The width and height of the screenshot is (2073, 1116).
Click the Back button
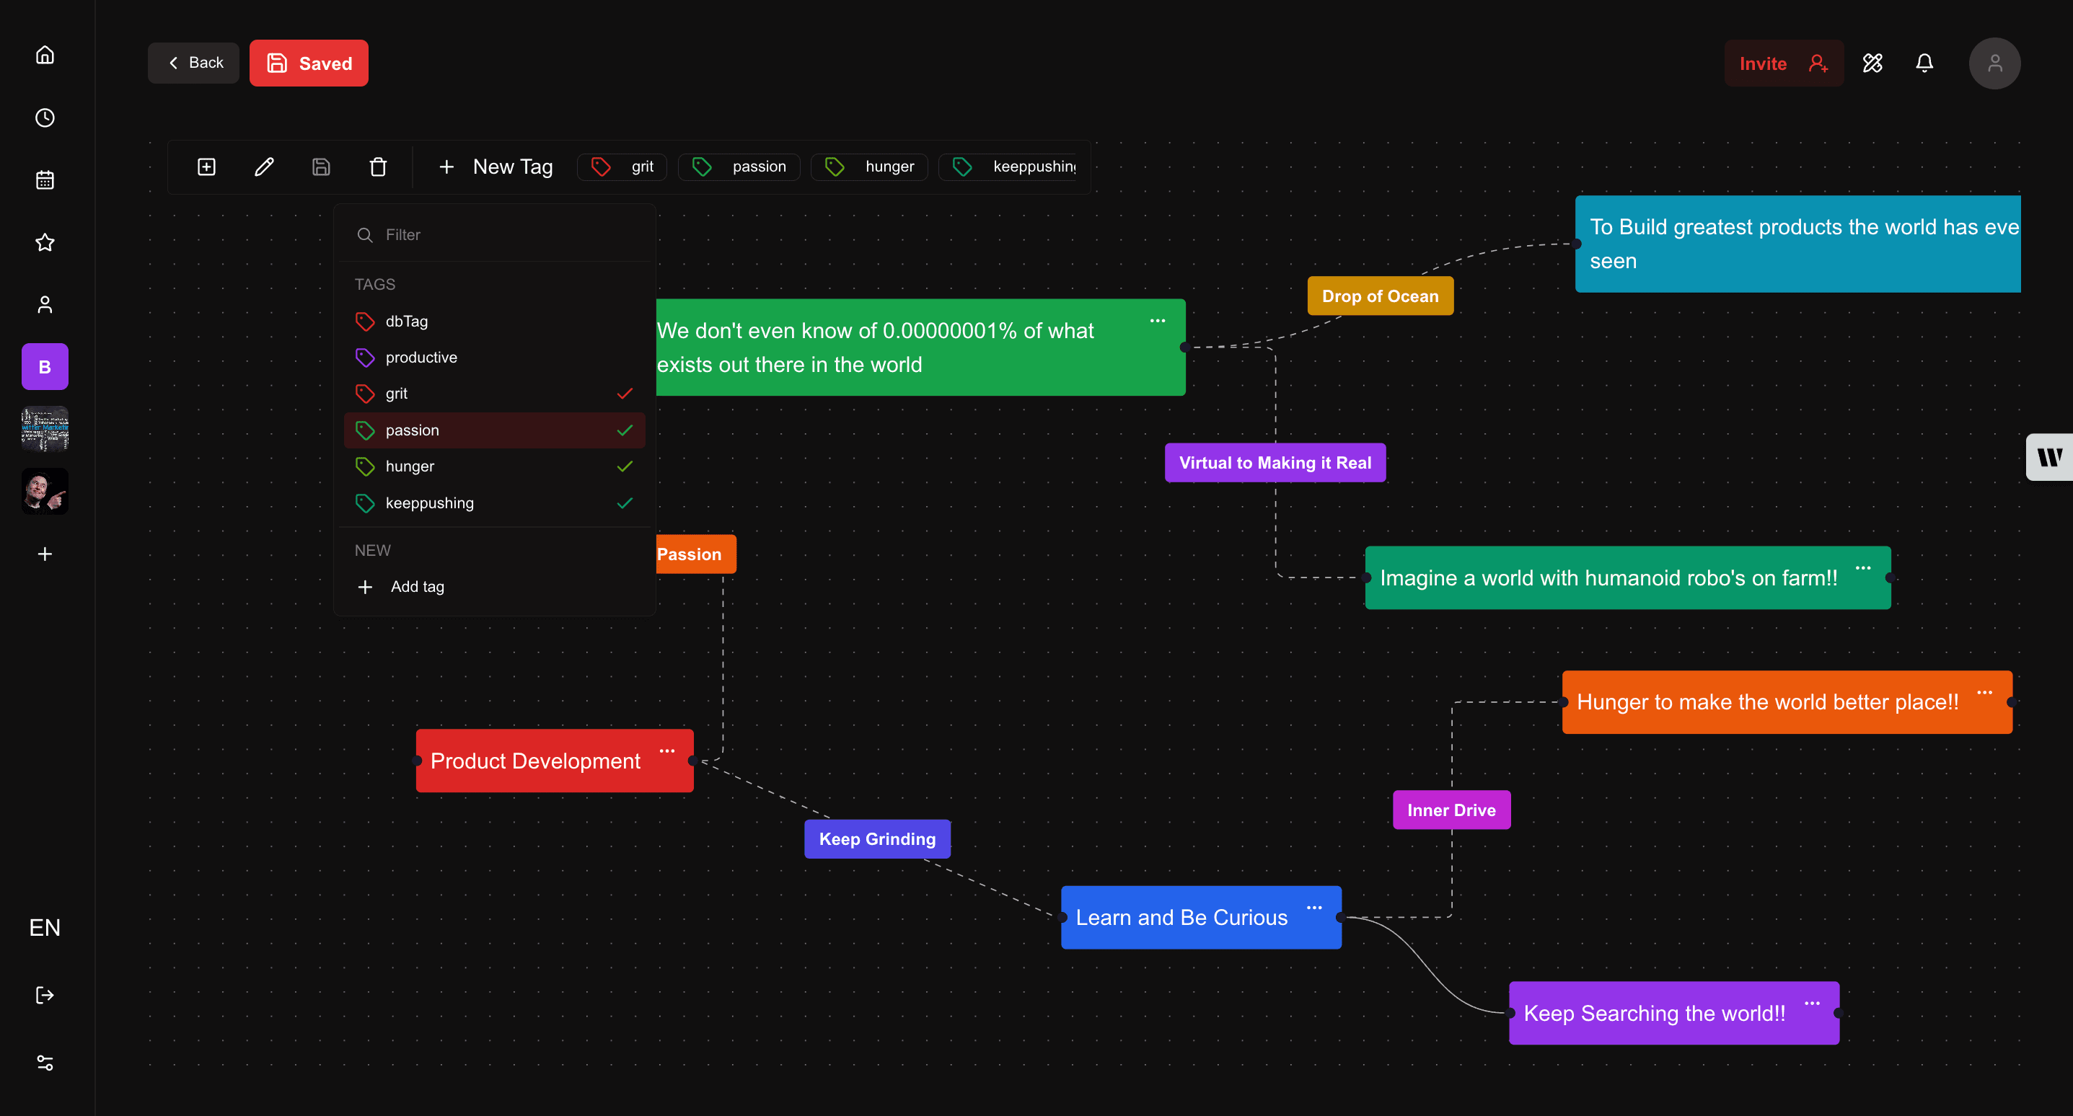click(193, 62)
